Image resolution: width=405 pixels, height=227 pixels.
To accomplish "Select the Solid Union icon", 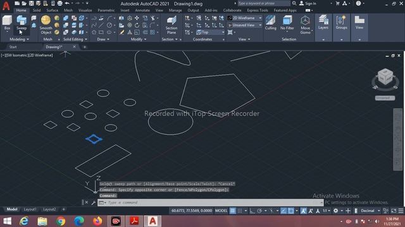I will (66, 18).
